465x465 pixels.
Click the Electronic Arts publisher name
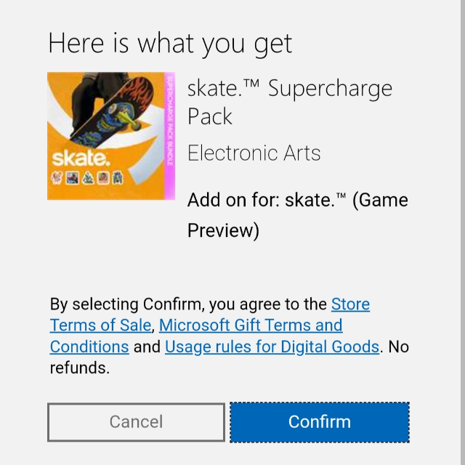tap(254, 153)
